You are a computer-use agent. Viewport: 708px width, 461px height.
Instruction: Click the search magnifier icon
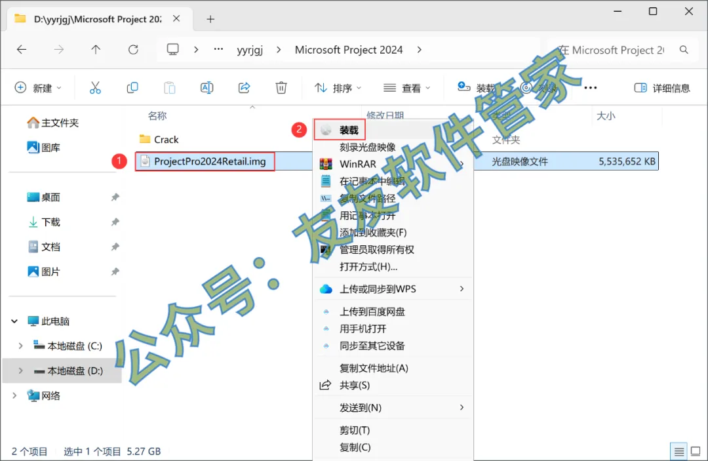click(684, 50)
